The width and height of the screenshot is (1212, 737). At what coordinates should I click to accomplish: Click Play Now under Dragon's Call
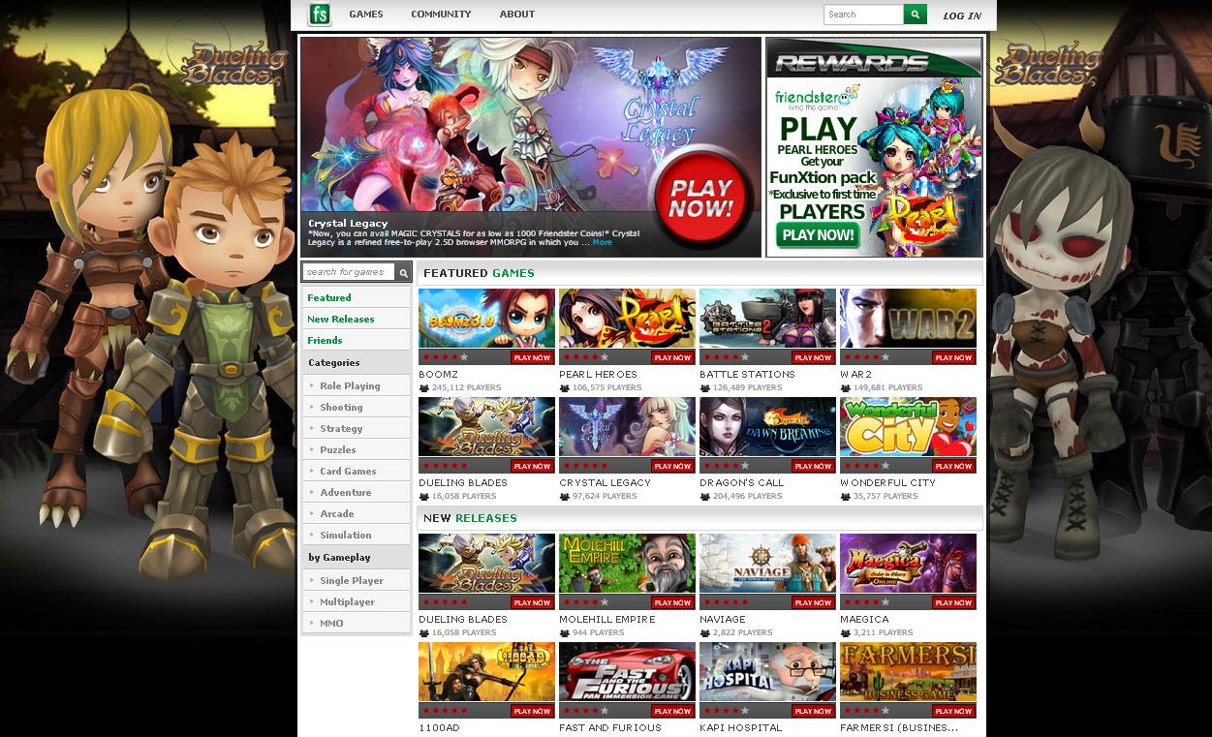point(813,467)
